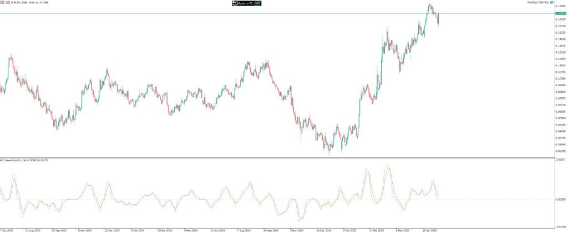Click the 1.17845 price axis label
Viewport: 568px width, 232px height.
point(560,6)
